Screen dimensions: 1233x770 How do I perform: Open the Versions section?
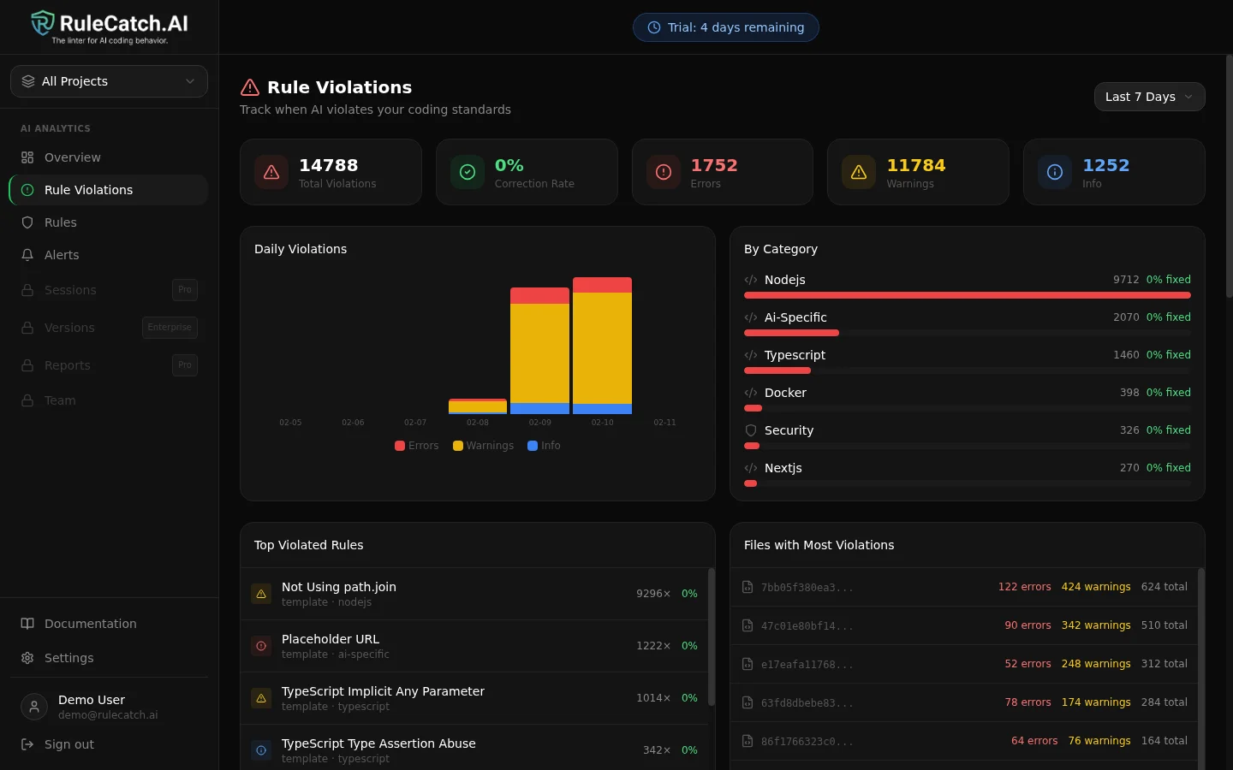68,328
